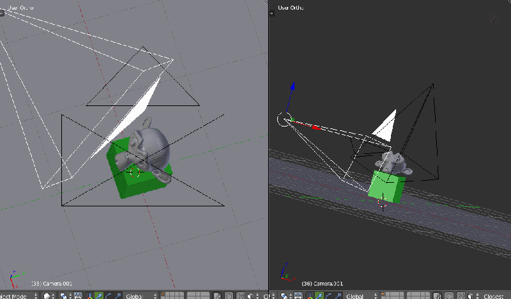The width and height of the screenshot is (511, 299).
Task: Click second layer grid block in left viewport
Action: pyautogui.click(x=198, y=296)
